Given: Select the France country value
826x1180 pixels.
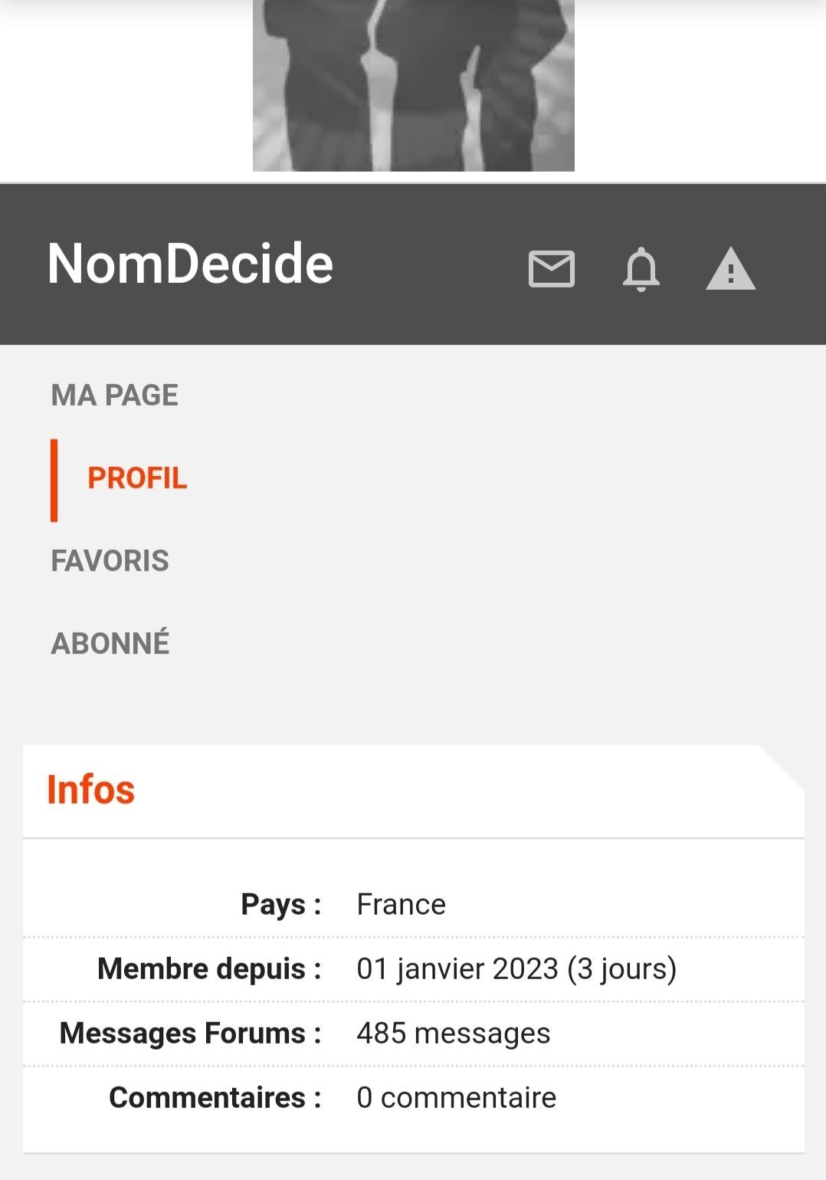Looking at the screenshot, I should point(402,904).
